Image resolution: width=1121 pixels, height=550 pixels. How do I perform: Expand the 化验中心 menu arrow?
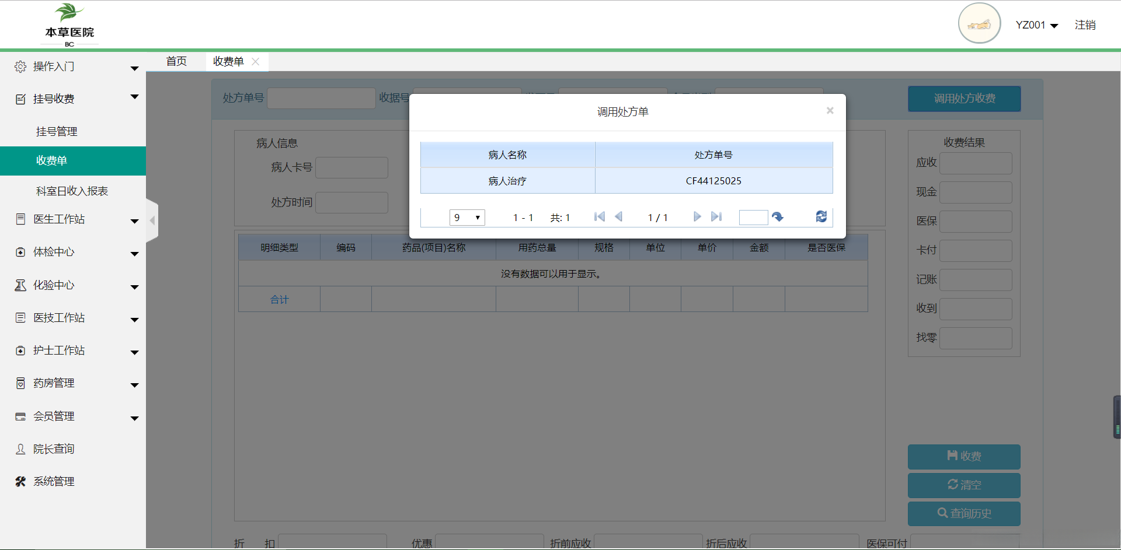tap(134, 287)
